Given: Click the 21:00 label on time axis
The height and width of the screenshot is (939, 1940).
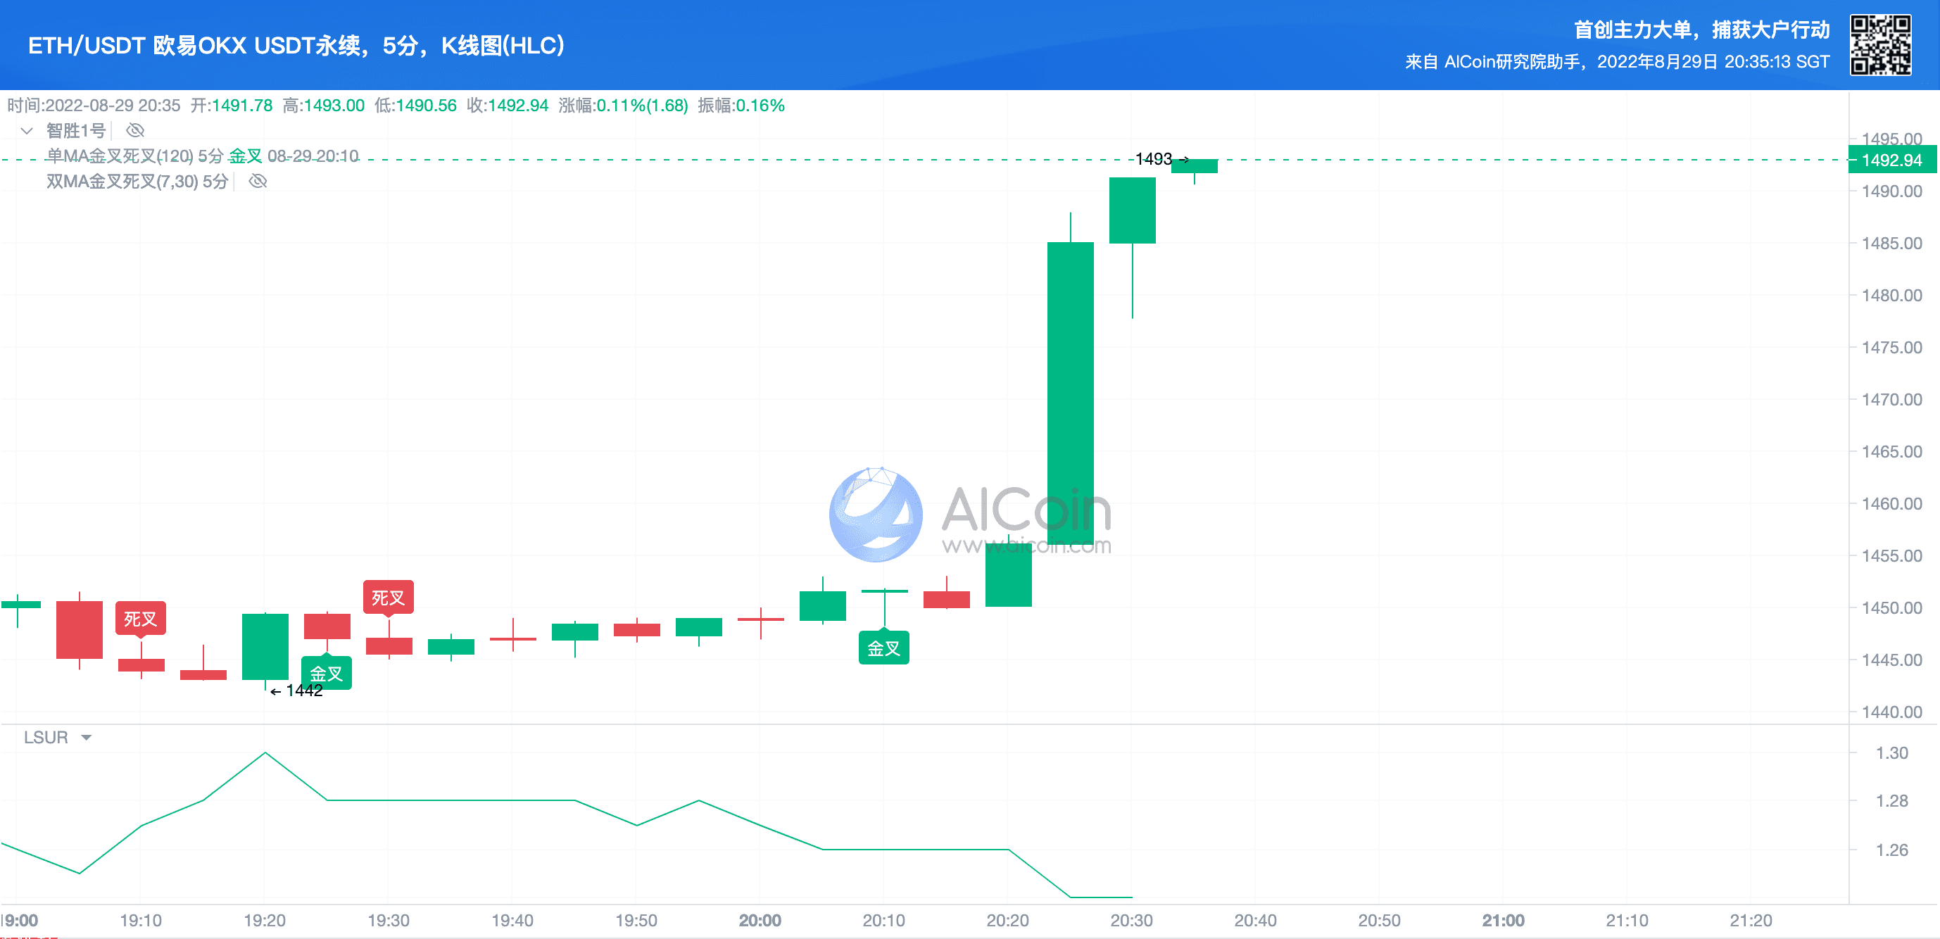Looking at the screenshot, I should pyautogui.click(x=1502, y=919).
